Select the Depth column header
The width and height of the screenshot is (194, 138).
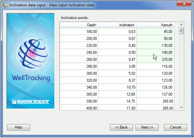coord(79,25)
